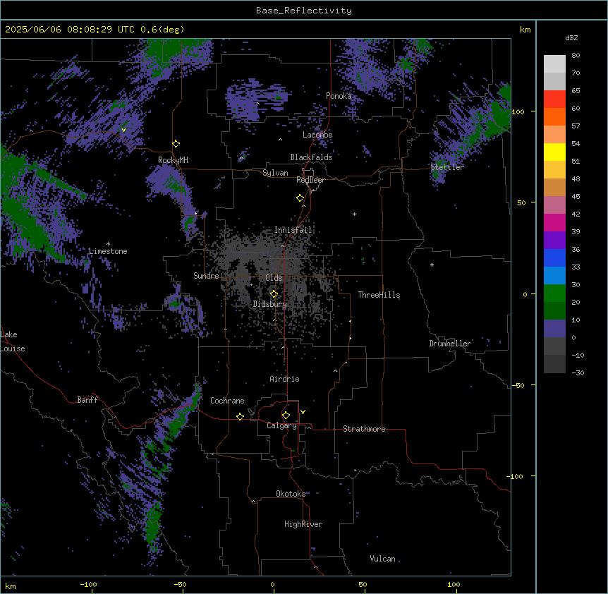Click the Sundre town label

[206, 276]
